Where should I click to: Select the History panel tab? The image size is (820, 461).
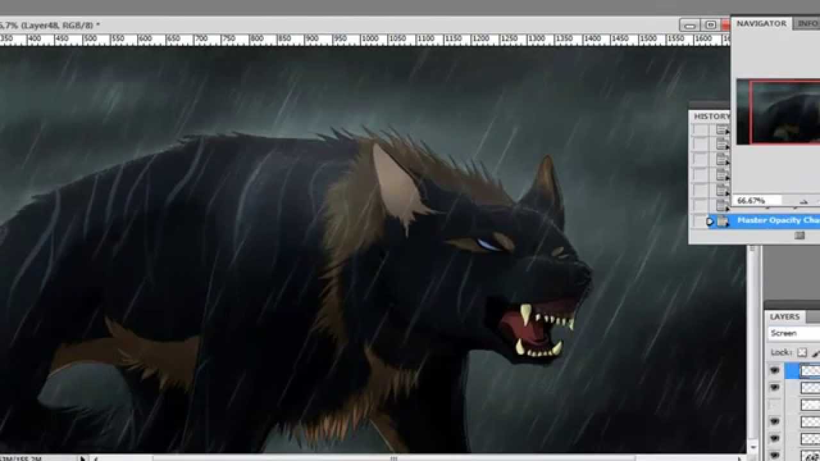pyautogui.click(x=712, y=117)
